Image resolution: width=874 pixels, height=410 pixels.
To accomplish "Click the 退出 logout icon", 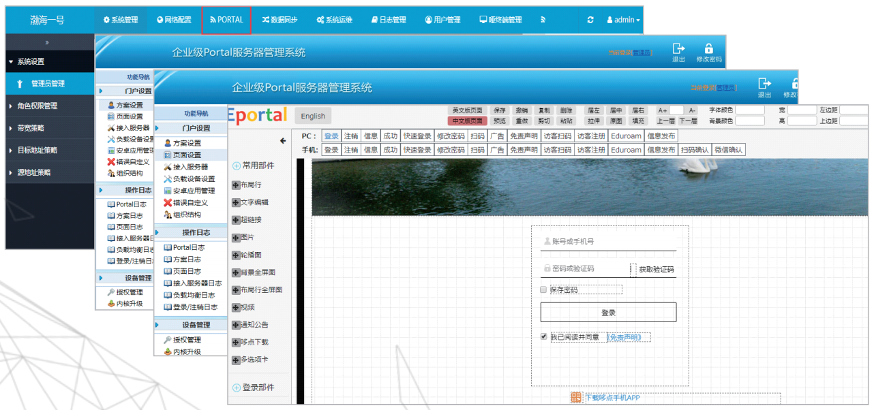I will 765,84.
